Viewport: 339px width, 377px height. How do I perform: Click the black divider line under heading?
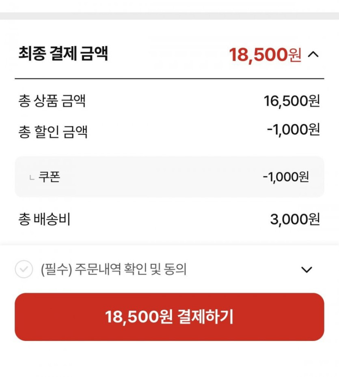pyautogui.click(x=169, y=79)
